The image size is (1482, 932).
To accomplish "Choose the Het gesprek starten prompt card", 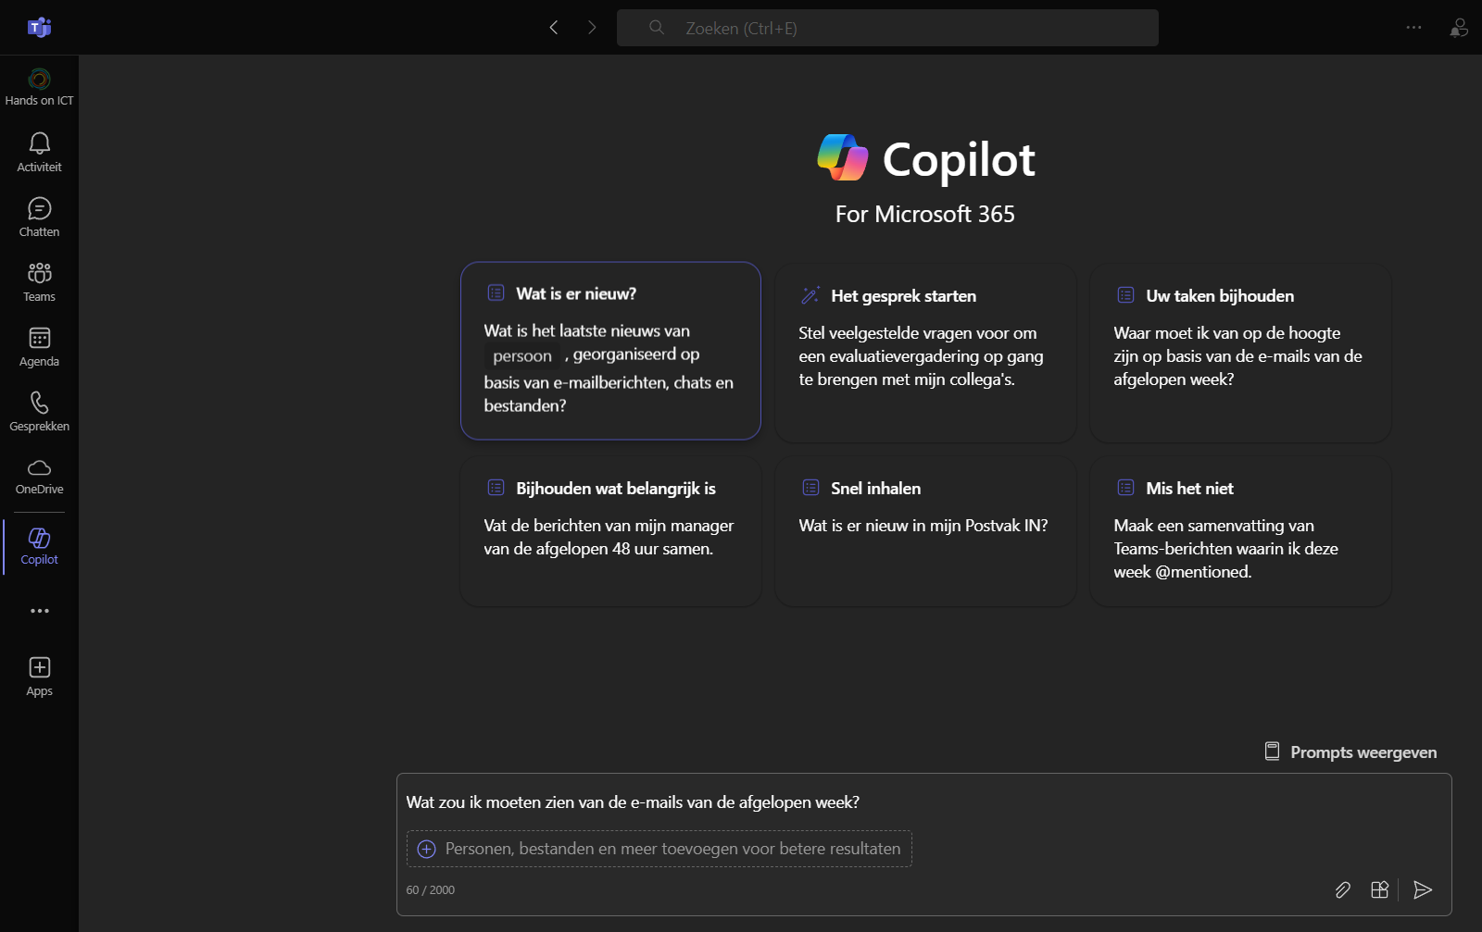I will [x=925, y=353].
